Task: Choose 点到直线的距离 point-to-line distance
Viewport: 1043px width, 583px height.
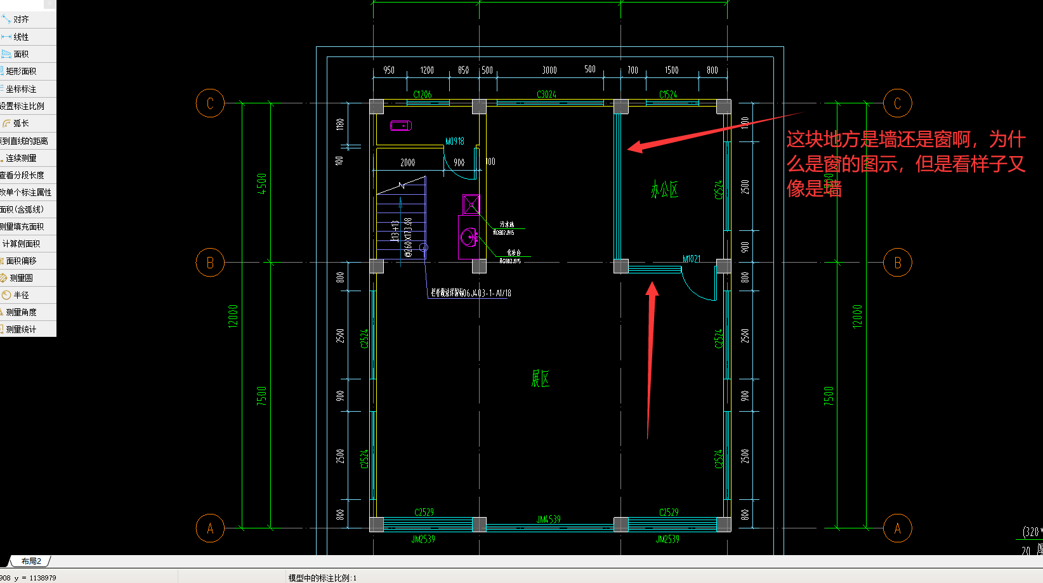Action: click(x=28, y=141)
